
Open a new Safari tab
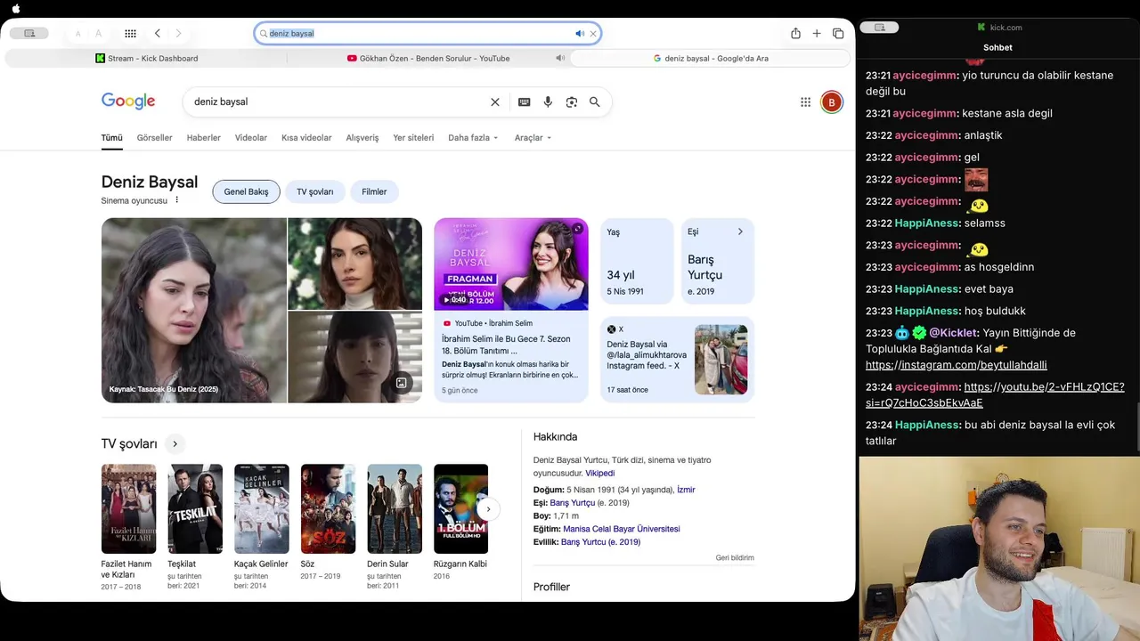click(817, 33)
